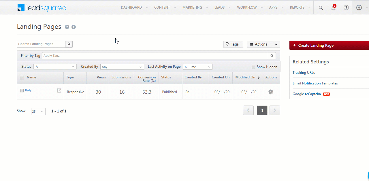The height and width of the screenshot is (181, 369).
Task: Open the Tracking URLs link
Action: [x=304, y=73]
